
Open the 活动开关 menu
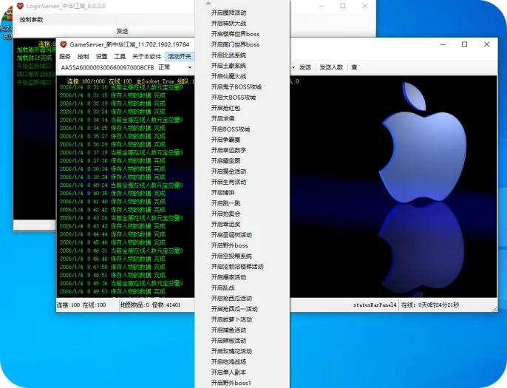180,57
